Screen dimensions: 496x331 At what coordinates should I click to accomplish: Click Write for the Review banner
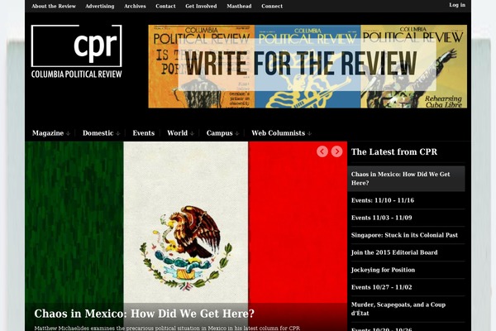coord(308,66)
